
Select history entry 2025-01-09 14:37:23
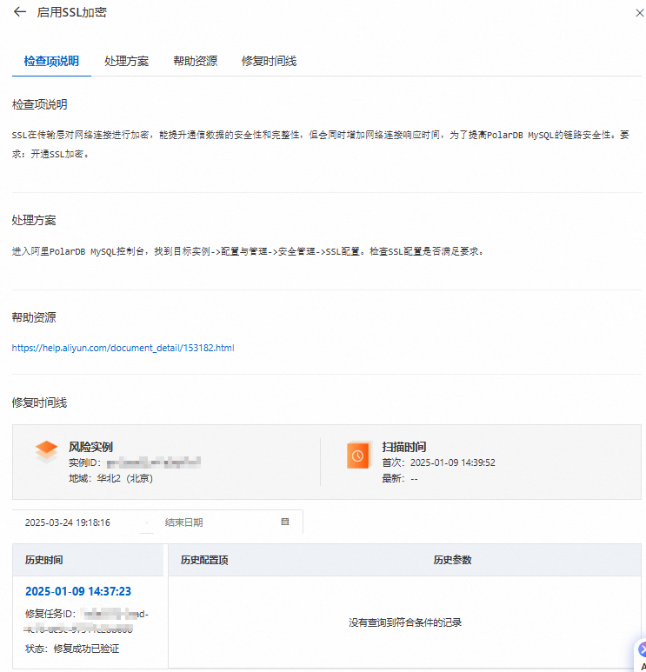[x=78, y=591]
